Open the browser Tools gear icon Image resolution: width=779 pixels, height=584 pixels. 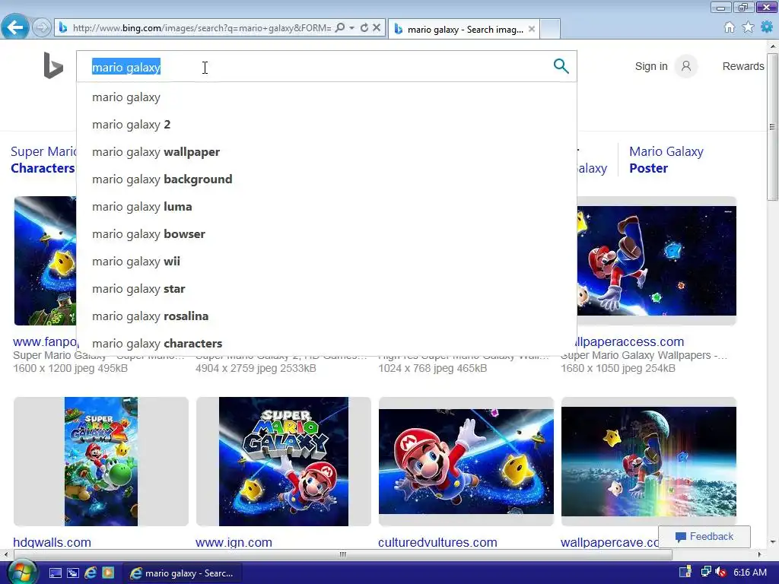click(x=767, y=27)
